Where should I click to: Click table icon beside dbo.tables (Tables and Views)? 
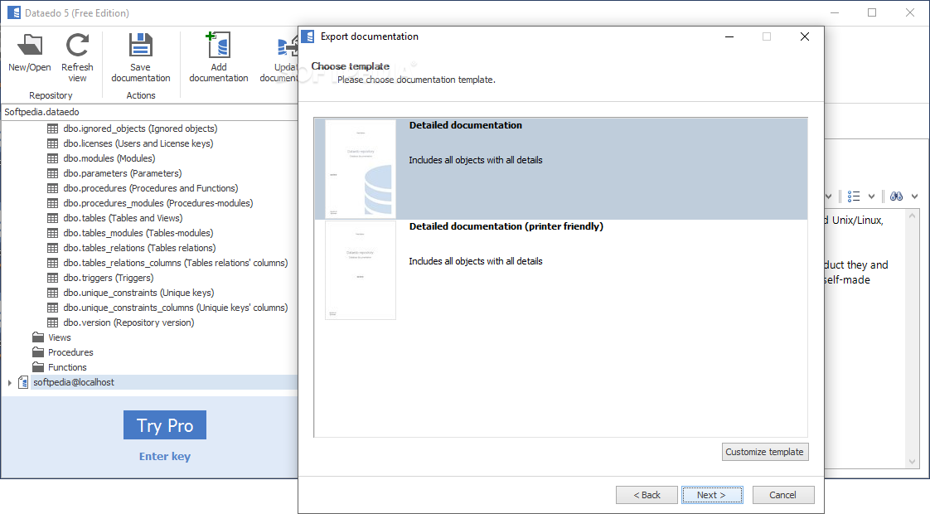[x=53, y=218]
